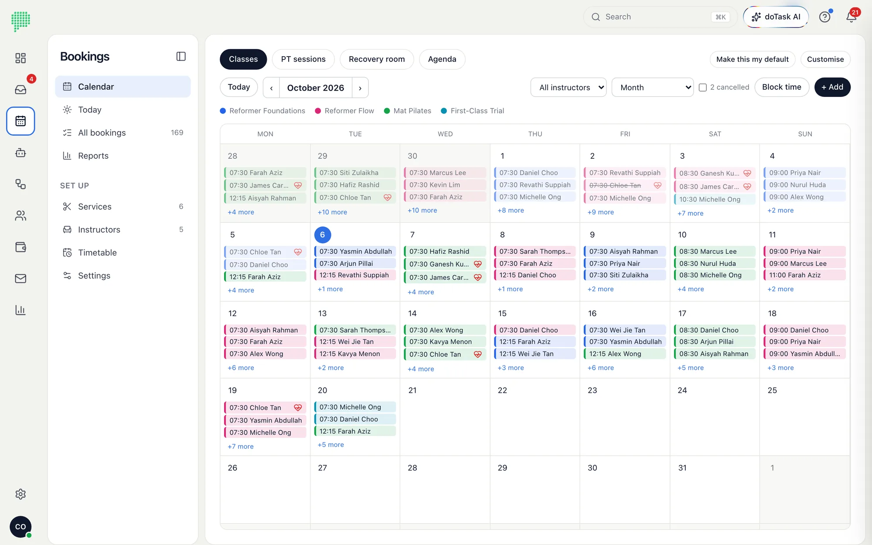Image resolution: width=872 pixels, height=545 pixels.
Task: Click the Block time button
Action: (782, 87)
